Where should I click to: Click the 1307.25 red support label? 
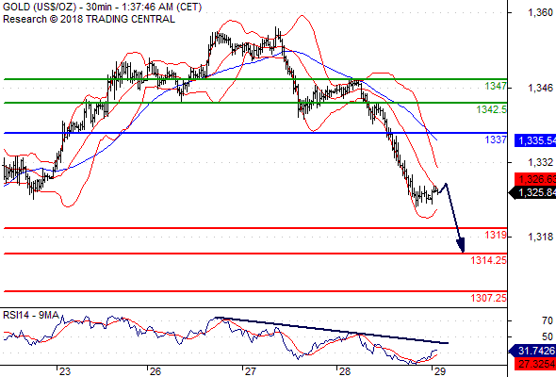pos(489,298)
